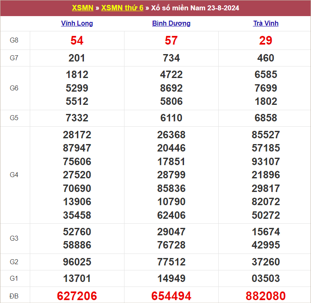Select Trà Vinh G8 number 29

[266, 40]
